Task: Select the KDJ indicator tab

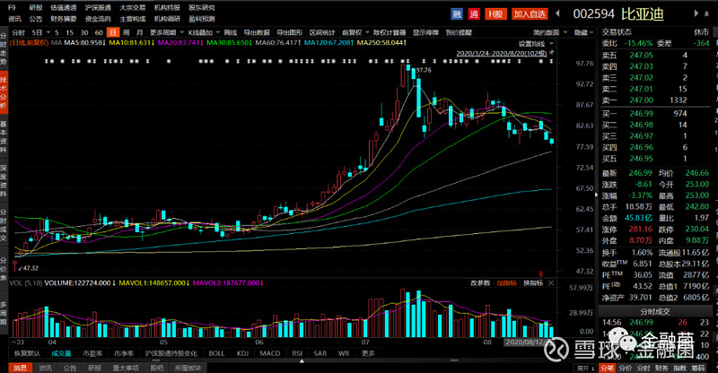Action: click(x=242, y=353)
